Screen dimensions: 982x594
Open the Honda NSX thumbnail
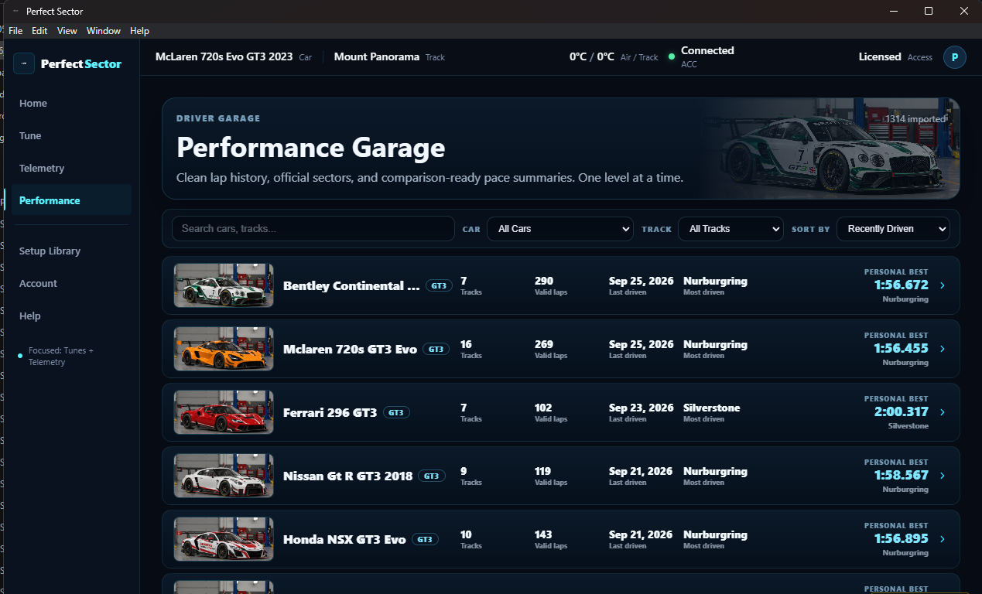coord(224,539)
